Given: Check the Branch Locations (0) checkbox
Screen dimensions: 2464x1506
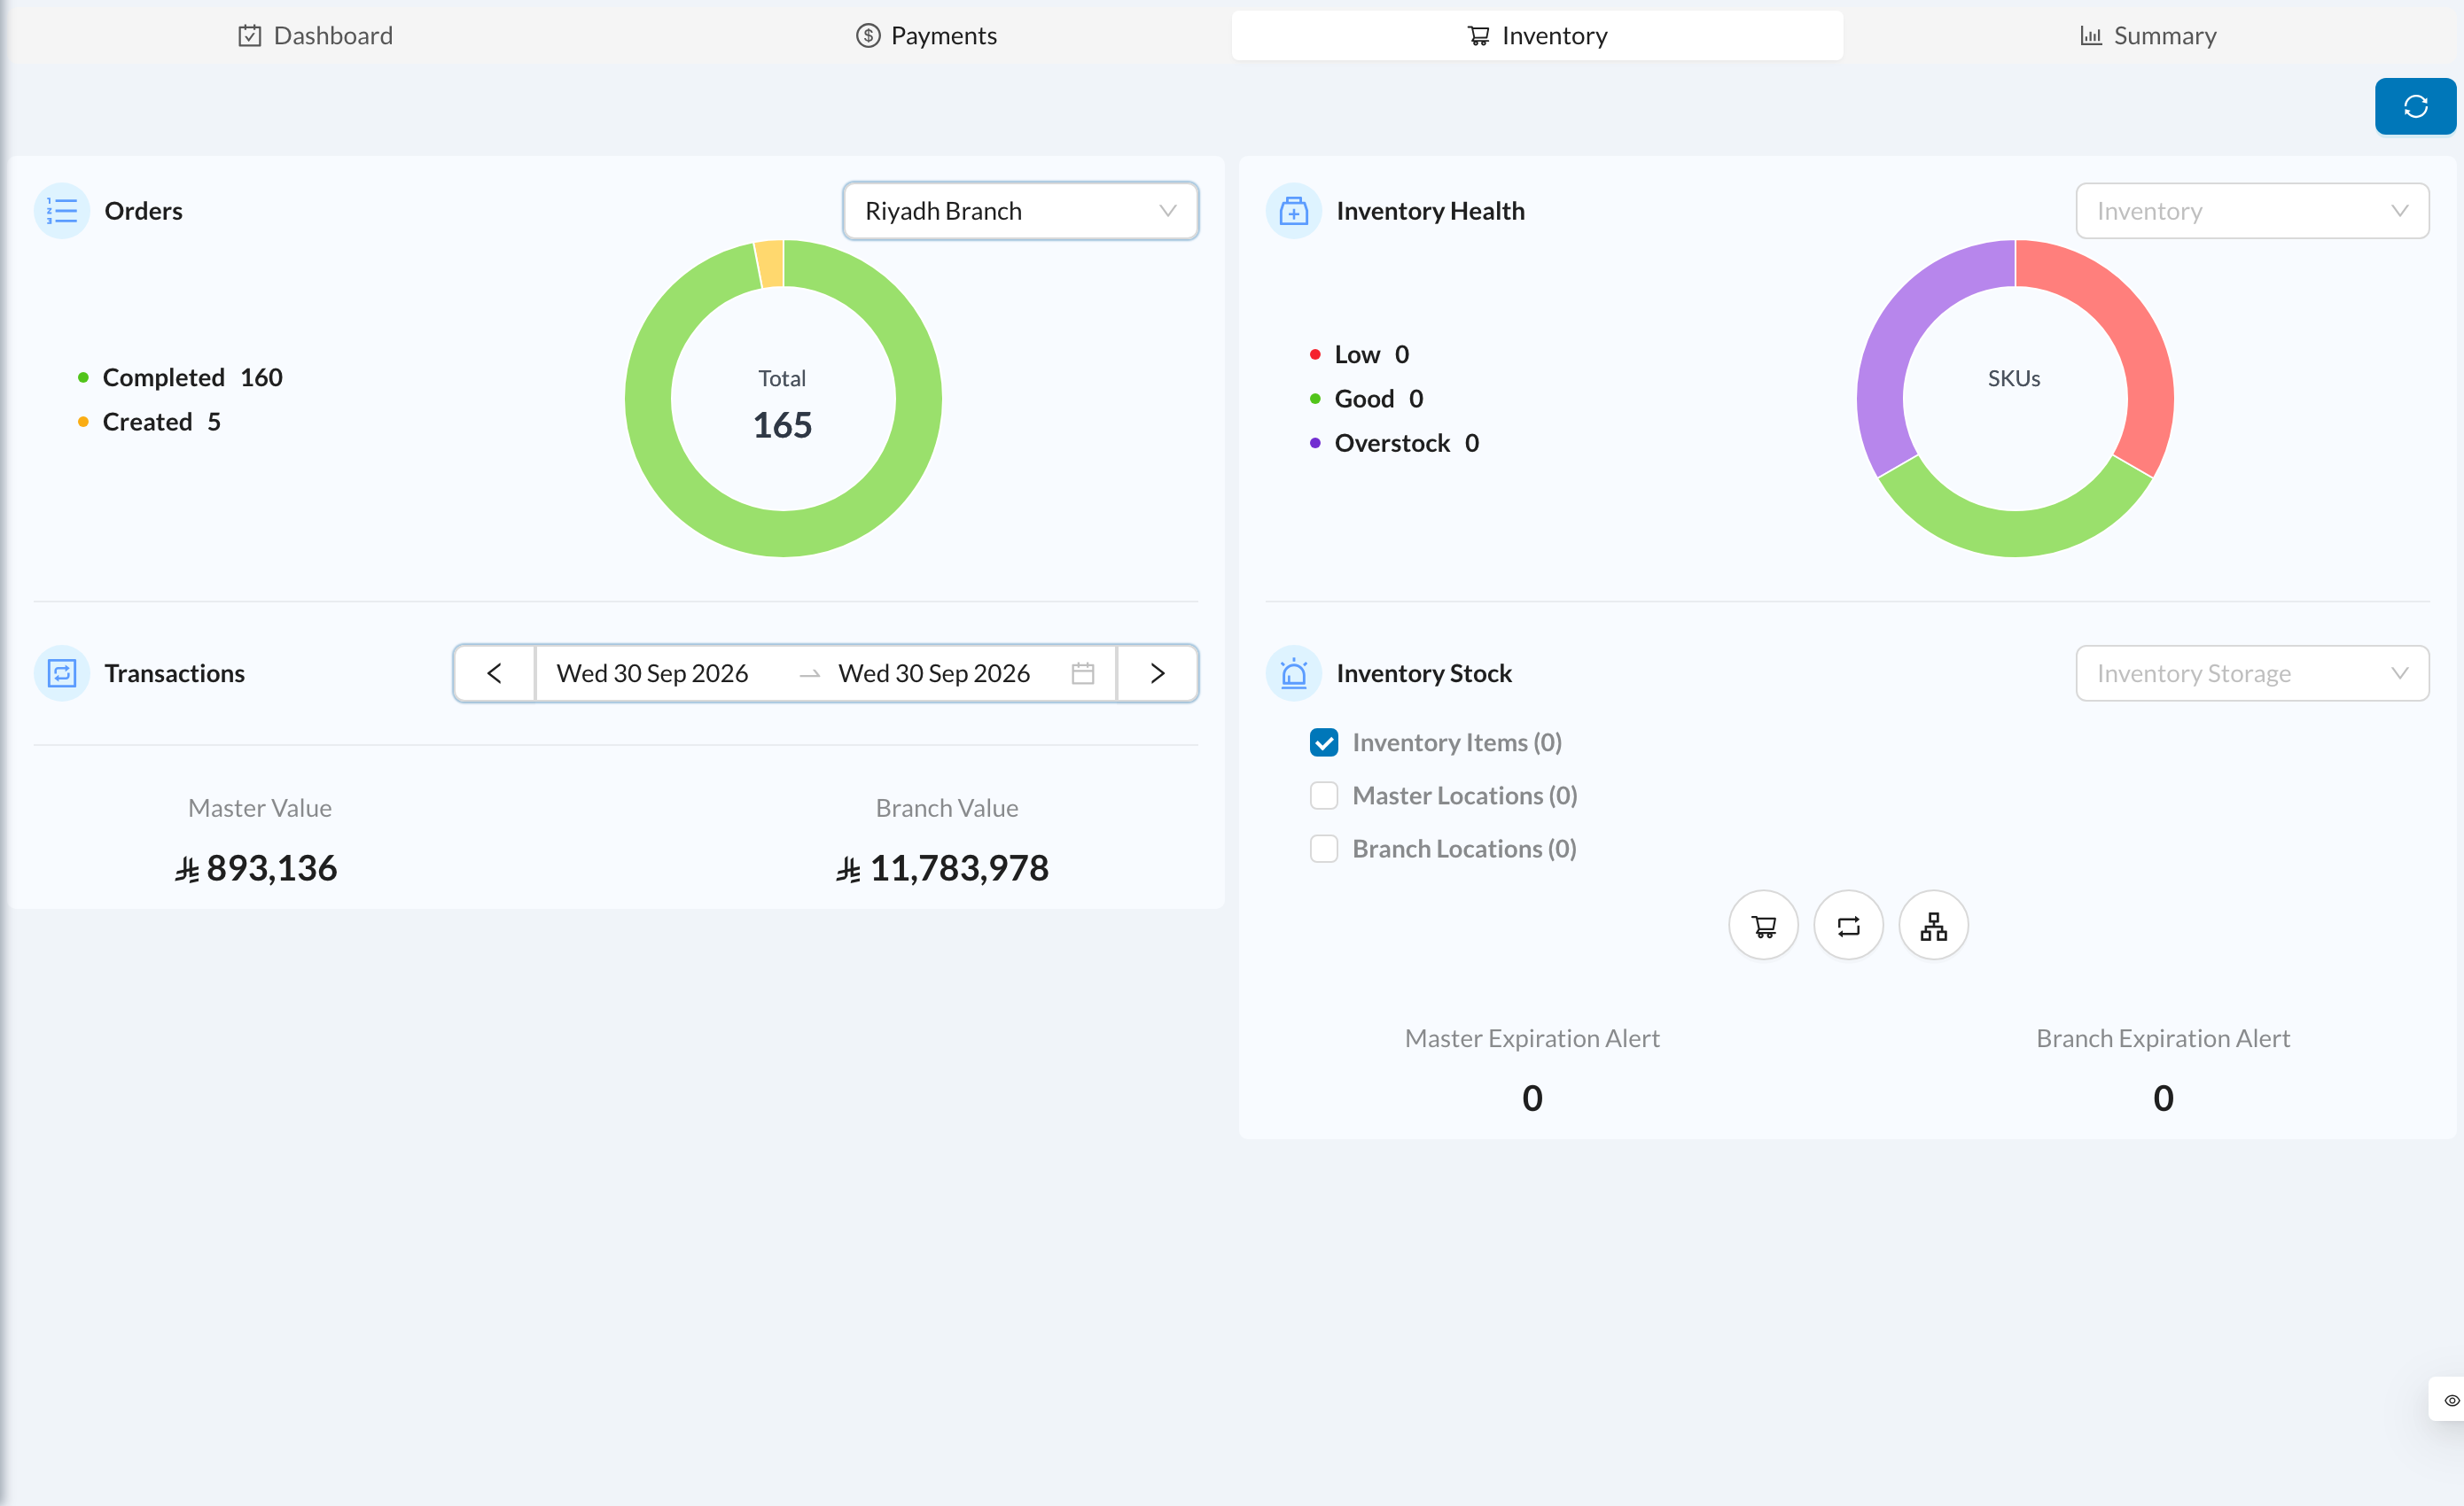Looking at the screenshot, I should [x=1323, y=849].
